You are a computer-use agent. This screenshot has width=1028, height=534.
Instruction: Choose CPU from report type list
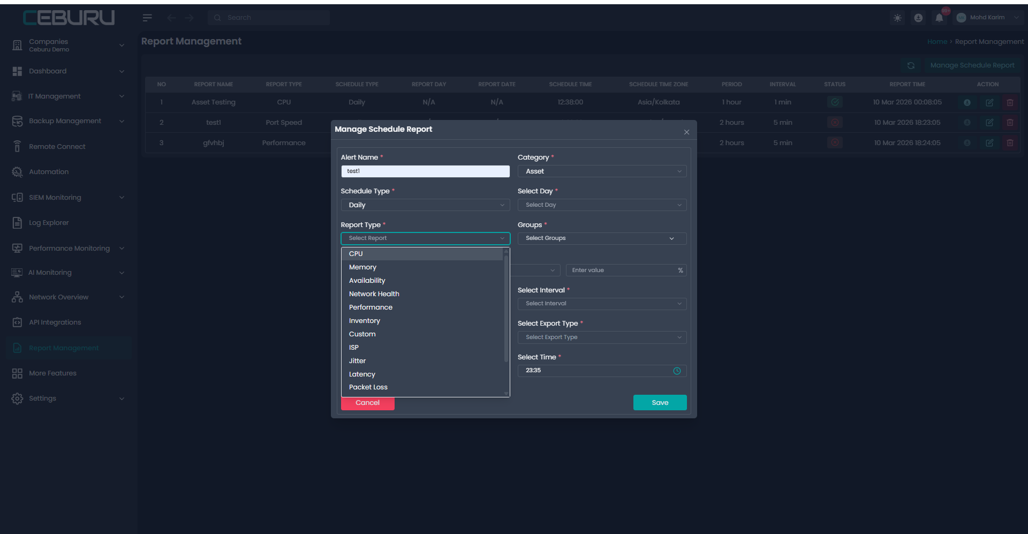422,254
